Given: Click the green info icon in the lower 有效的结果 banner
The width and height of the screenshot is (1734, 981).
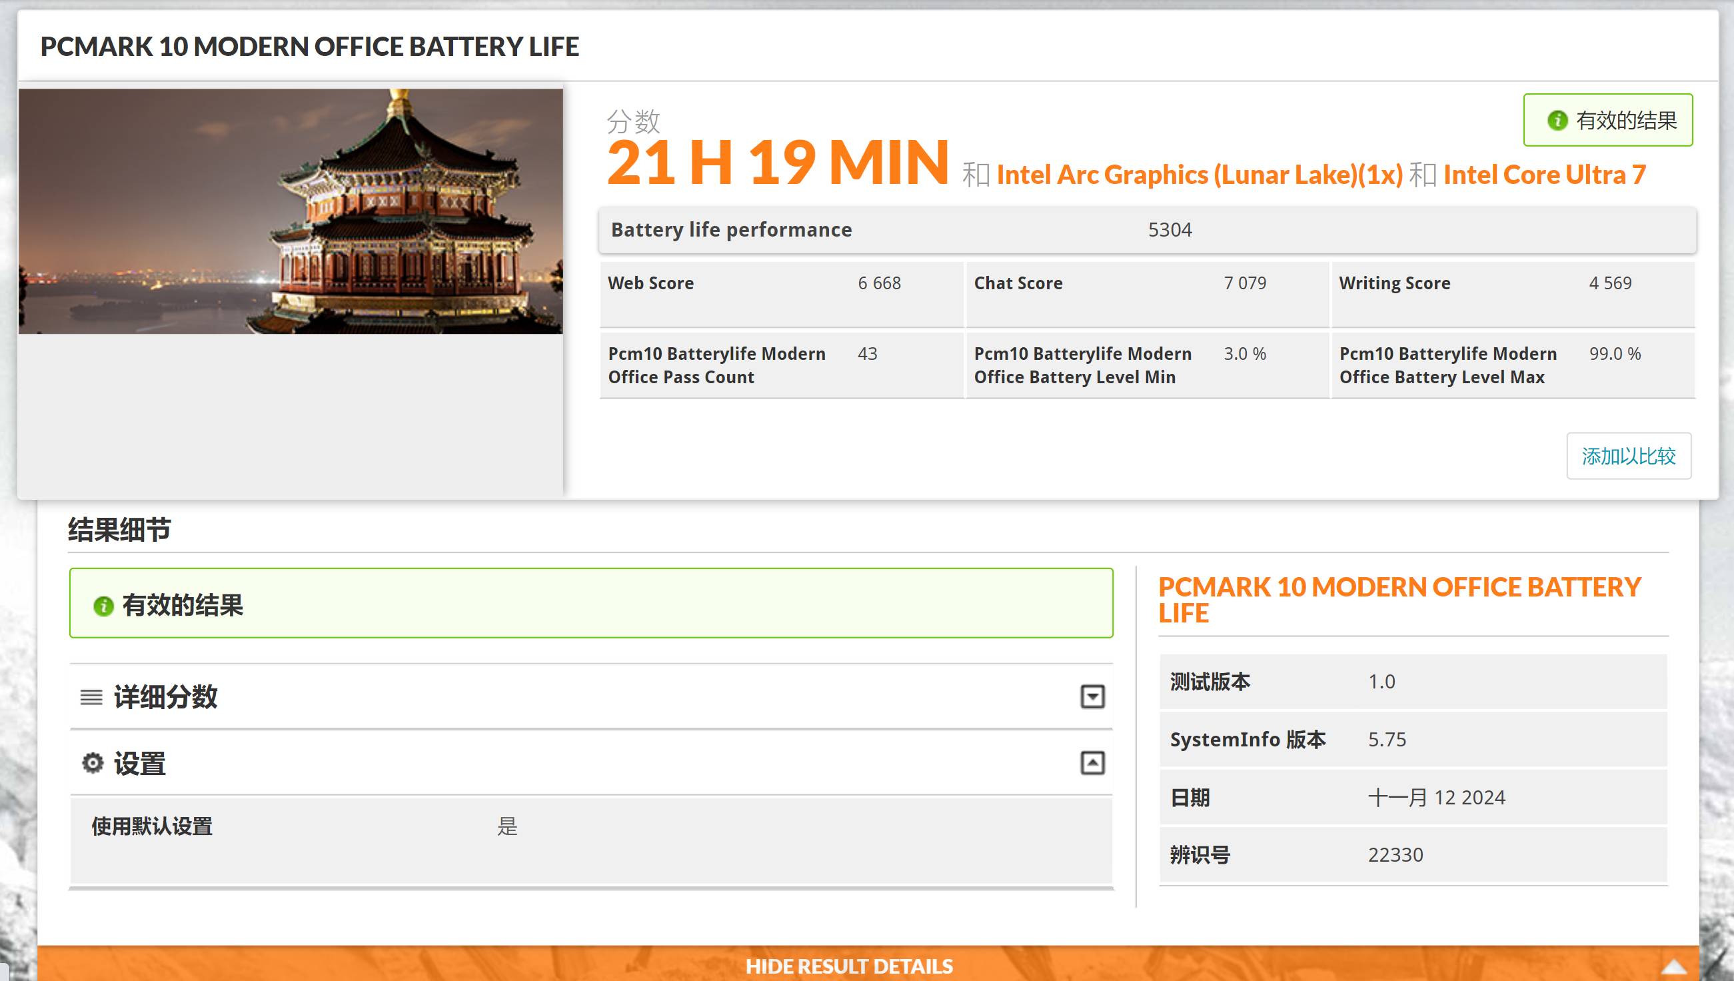Looking at the screenshot, I should pyautogui.click(x=103, y=606).
